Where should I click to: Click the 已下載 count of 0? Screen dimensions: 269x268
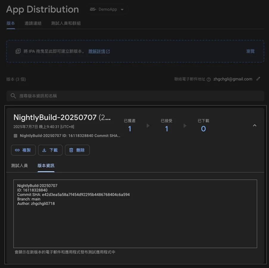tap(203, 129)
